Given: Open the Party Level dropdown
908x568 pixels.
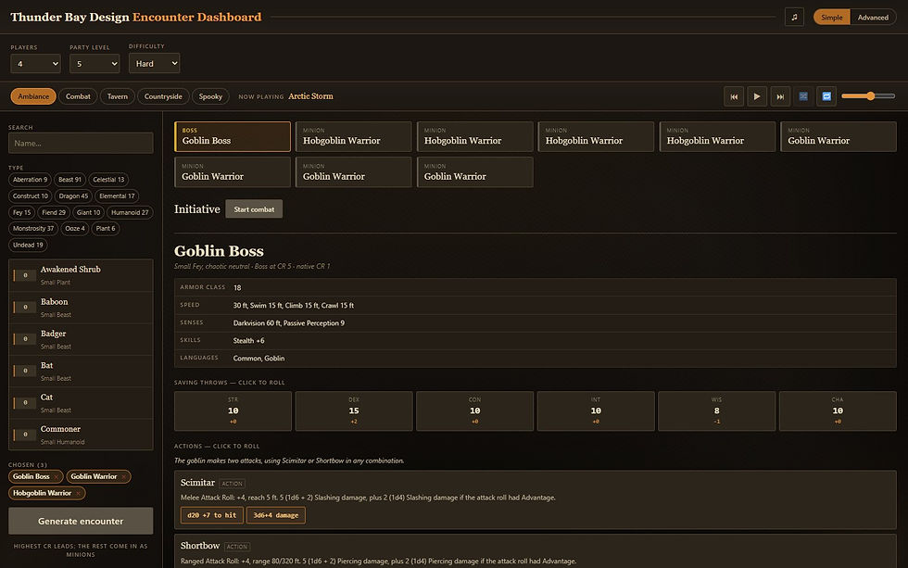Looking at the screenshot, I should tap(95, 64).
